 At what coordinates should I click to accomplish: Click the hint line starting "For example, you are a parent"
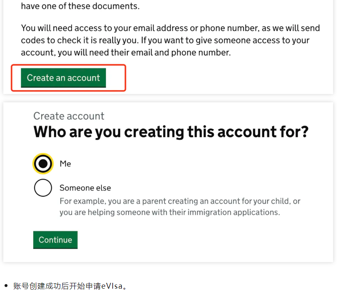click(180, 201)
